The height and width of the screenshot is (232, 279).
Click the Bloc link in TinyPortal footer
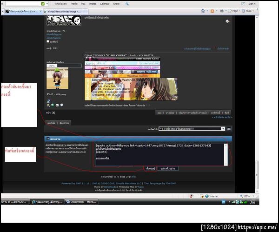coord(133,177)
